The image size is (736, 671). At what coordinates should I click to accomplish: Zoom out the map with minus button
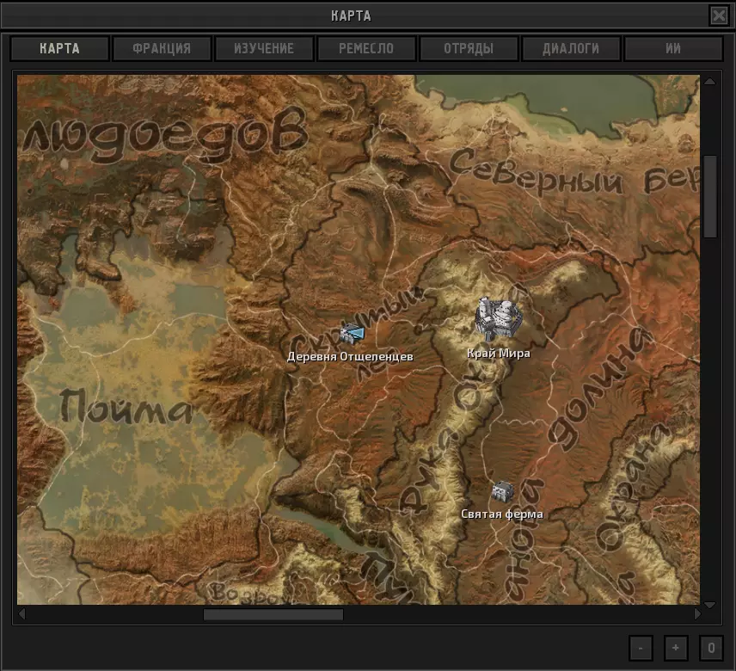(641, 648)
